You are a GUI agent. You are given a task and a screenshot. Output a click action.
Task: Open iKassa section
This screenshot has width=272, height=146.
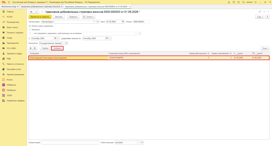pyautogui.click(x=10, y=80)
